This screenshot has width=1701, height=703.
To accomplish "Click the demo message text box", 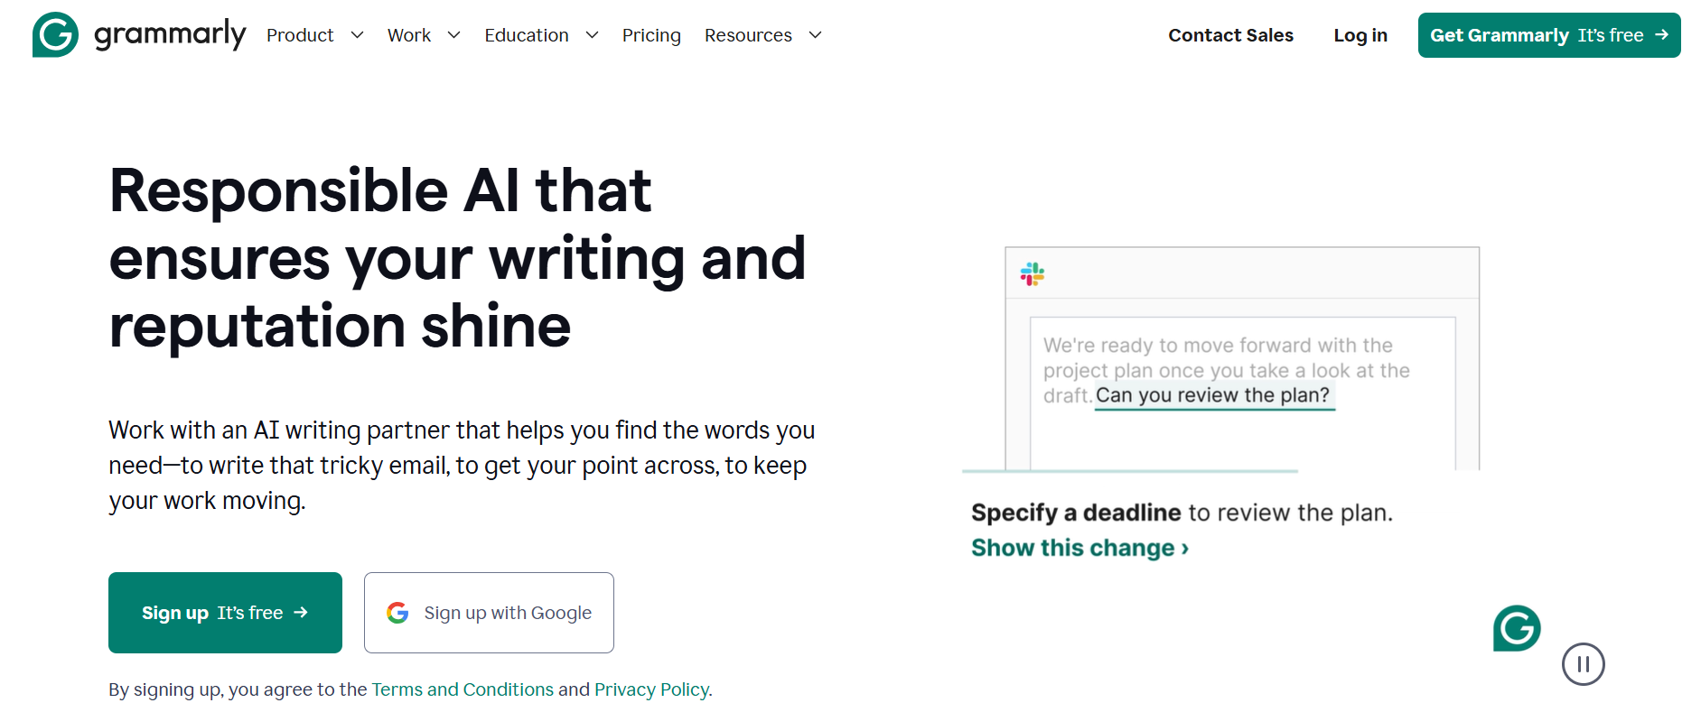I will click(1243, 393).
